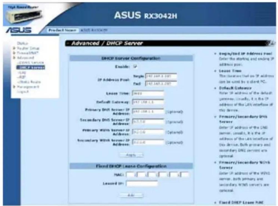Focus the Default Gateway field
Image resolution: width=278 pixels, height=206 pixels.
148,102
